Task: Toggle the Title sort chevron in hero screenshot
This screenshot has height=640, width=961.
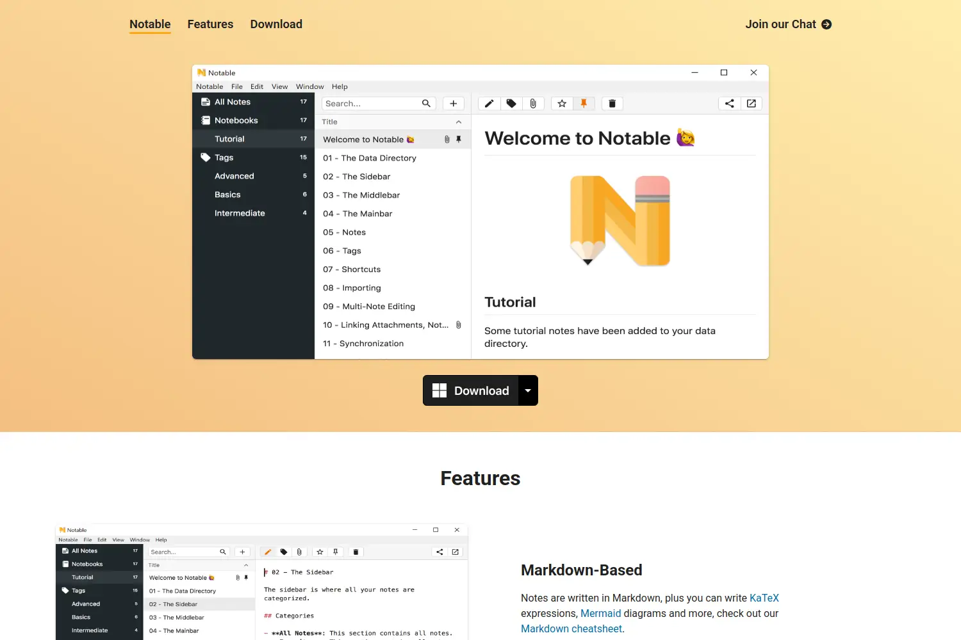Action: tap(459, 122)
